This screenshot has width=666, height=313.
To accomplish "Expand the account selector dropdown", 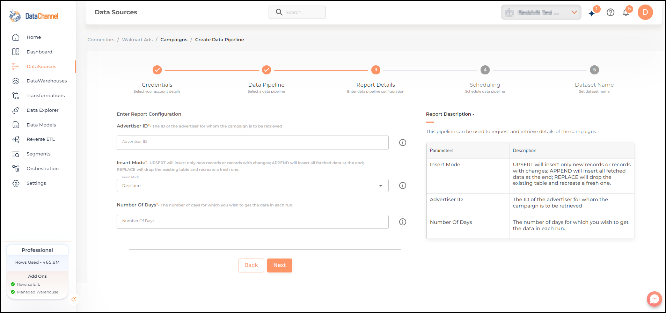I will click(x=541, y=12).
